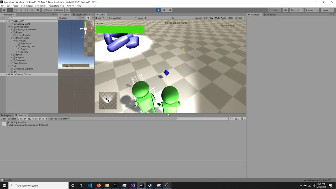Select the EventSystem object
336x189 pixels.
click(x=20, y=63)
